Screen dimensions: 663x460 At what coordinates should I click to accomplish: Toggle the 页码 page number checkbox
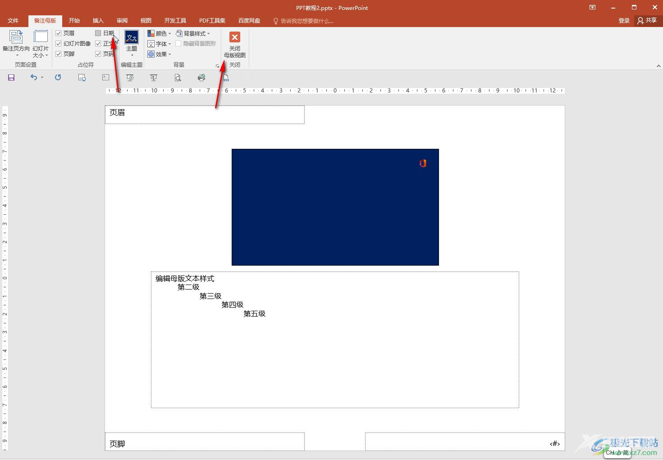pyautogui.click(x=98, y=54)
